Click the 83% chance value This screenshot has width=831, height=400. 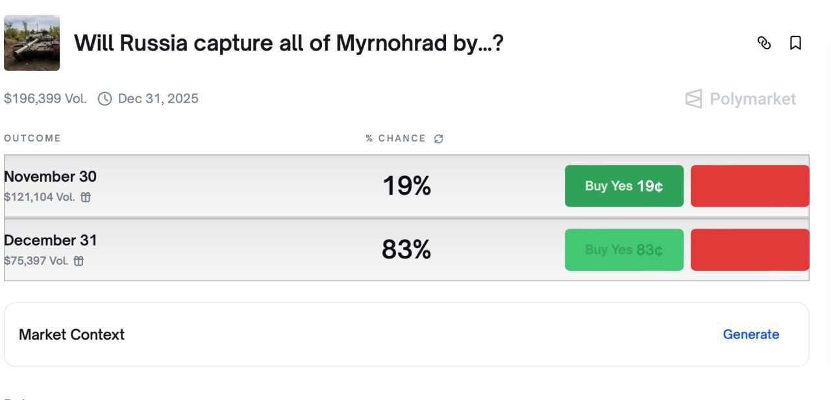pyautogui.click(x=406, y=250)
